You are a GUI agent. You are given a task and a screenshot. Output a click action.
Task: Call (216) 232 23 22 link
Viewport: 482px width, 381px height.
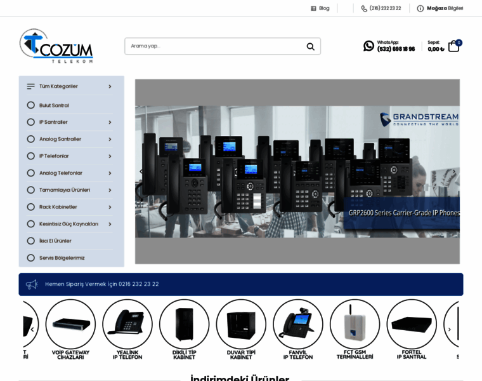(385, 8)
